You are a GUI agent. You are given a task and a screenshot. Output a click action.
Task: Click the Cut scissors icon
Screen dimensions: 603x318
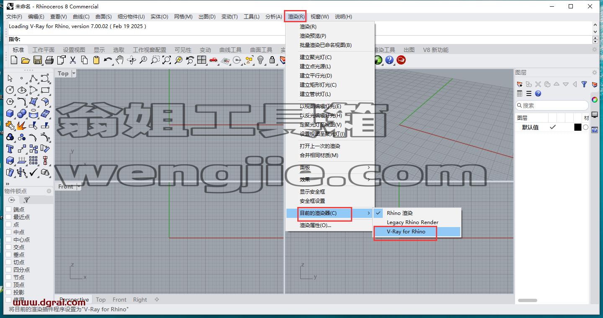[x=73, y=60]
